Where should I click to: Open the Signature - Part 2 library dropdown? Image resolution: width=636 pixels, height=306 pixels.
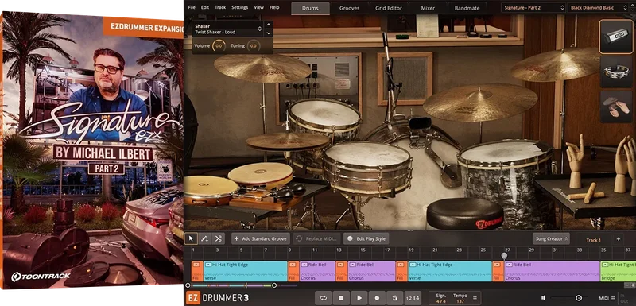(533, 8)
